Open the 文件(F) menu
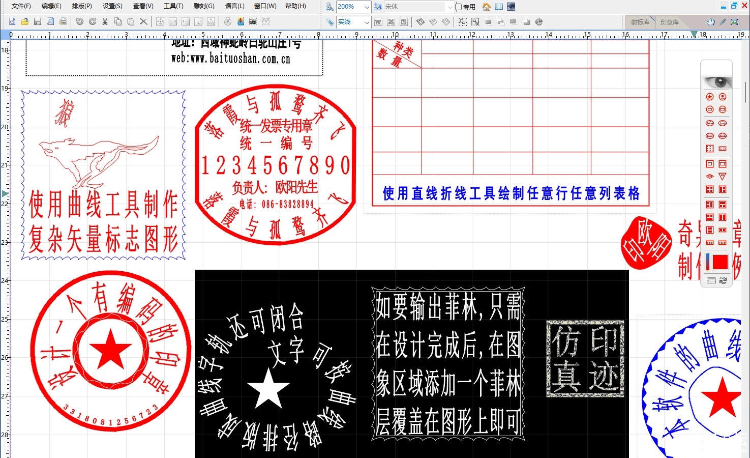The height and width of the screenshot is (458, 750). [x=21, y=6]
